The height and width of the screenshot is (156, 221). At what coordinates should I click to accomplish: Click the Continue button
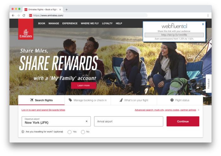tap(183, 121)
